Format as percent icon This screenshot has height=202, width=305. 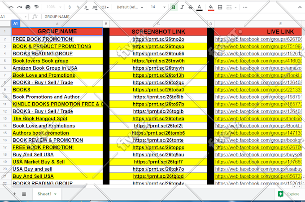pyautogui.click(x=78, y=7)
